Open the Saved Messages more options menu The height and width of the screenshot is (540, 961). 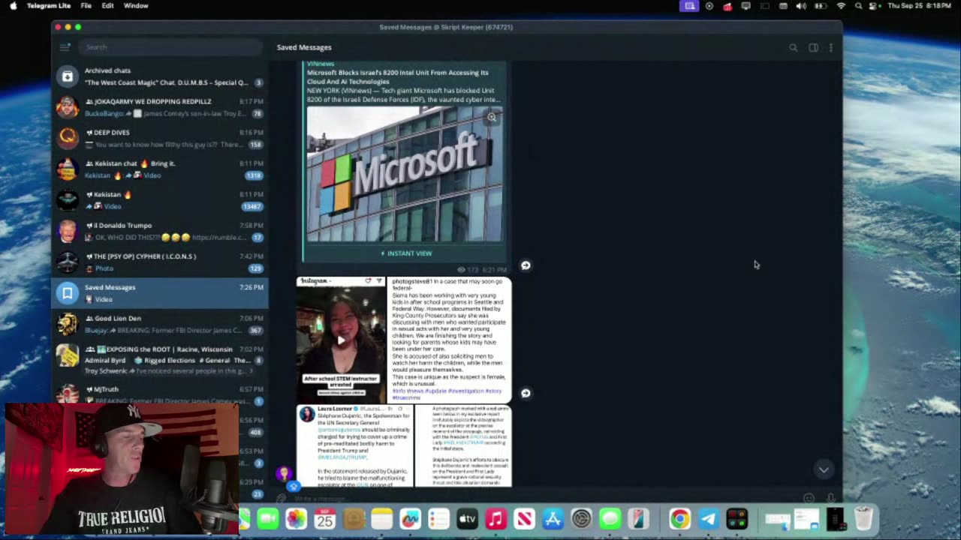[x=830, y=48]
